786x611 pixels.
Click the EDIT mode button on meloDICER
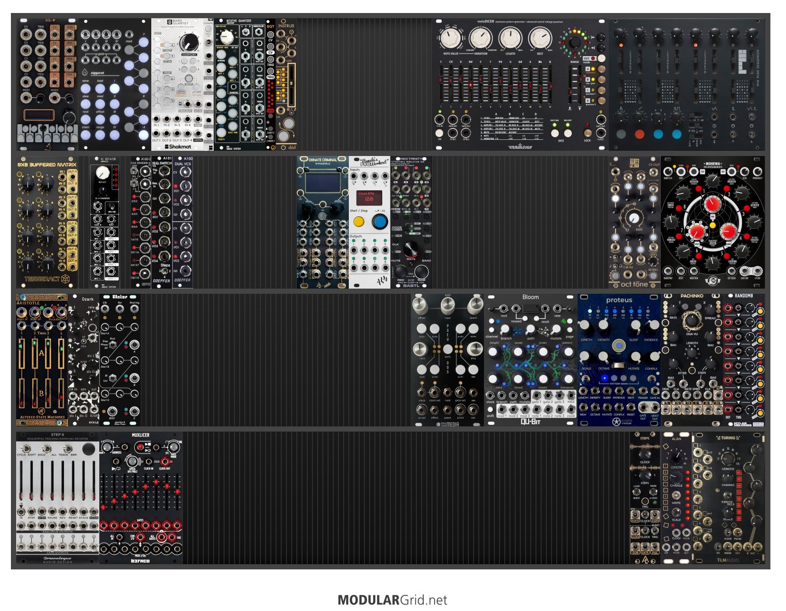tap(601, 58)
